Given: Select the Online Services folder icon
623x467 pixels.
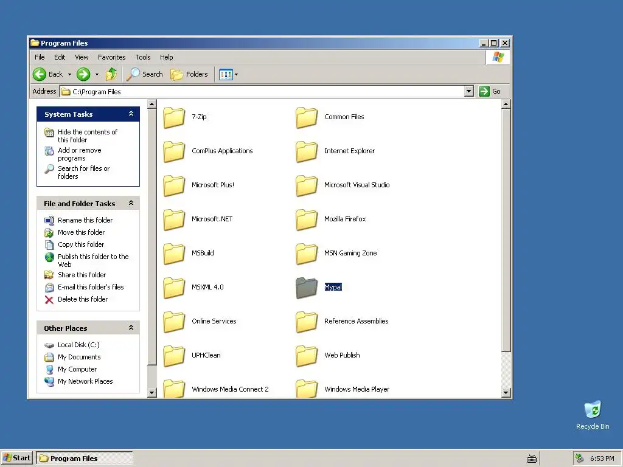Looking at the screenshot, I should click(x=174, y=322).
